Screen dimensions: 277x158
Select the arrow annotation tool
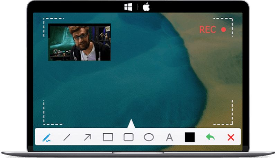click(x=88, y=138)
